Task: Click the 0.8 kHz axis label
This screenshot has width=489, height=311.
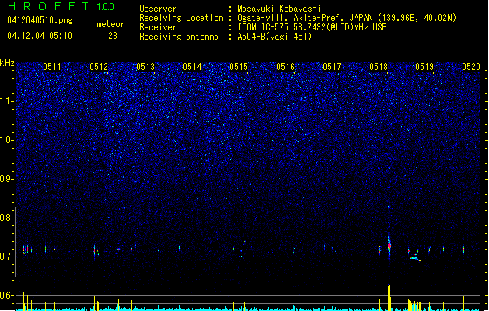Action: pyautogui.click(x=6, y=218)
